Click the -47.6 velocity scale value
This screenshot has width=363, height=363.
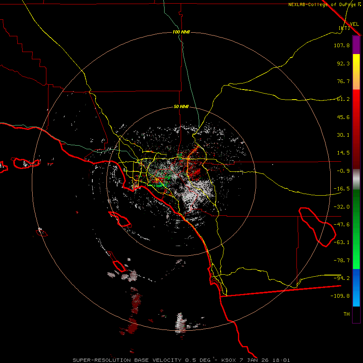(x=342, y=225)
